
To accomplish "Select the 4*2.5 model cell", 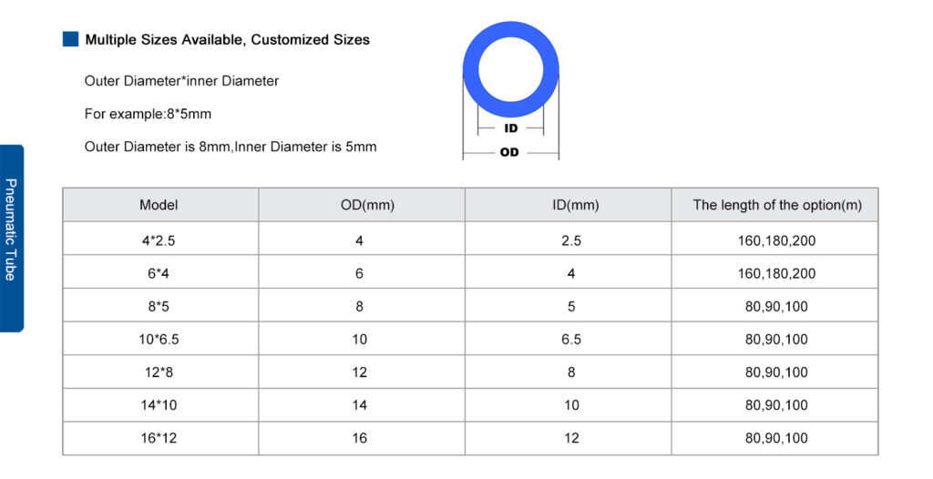I will pos(159,241).
